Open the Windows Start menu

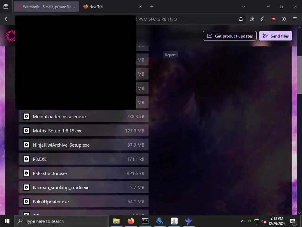point(7,221)
